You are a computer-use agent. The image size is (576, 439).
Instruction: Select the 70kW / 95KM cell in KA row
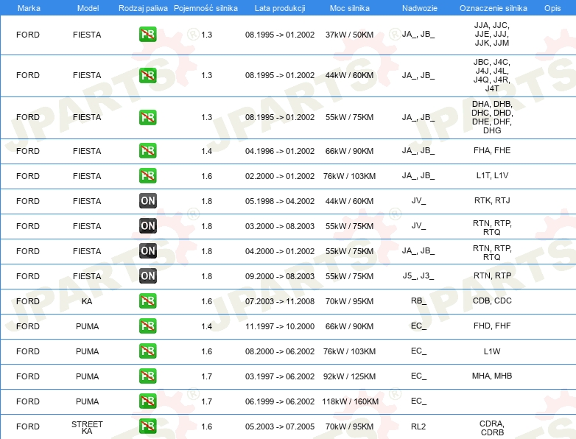pos(349,301)
